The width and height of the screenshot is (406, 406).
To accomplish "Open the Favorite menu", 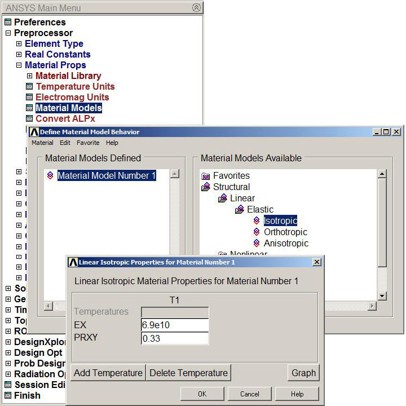I will pyautogui.click(x=88, y=143).
